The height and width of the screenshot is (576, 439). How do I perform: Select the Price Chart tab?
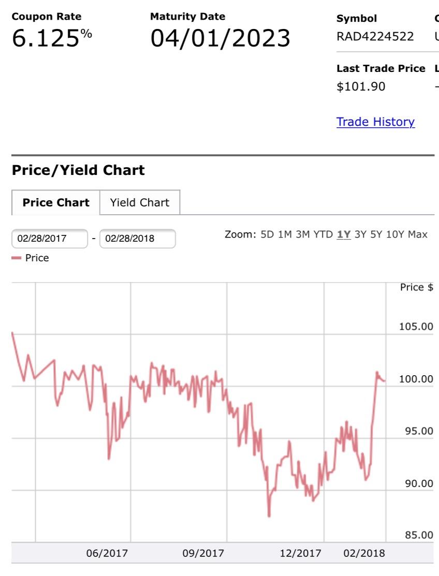pos(56,202)
